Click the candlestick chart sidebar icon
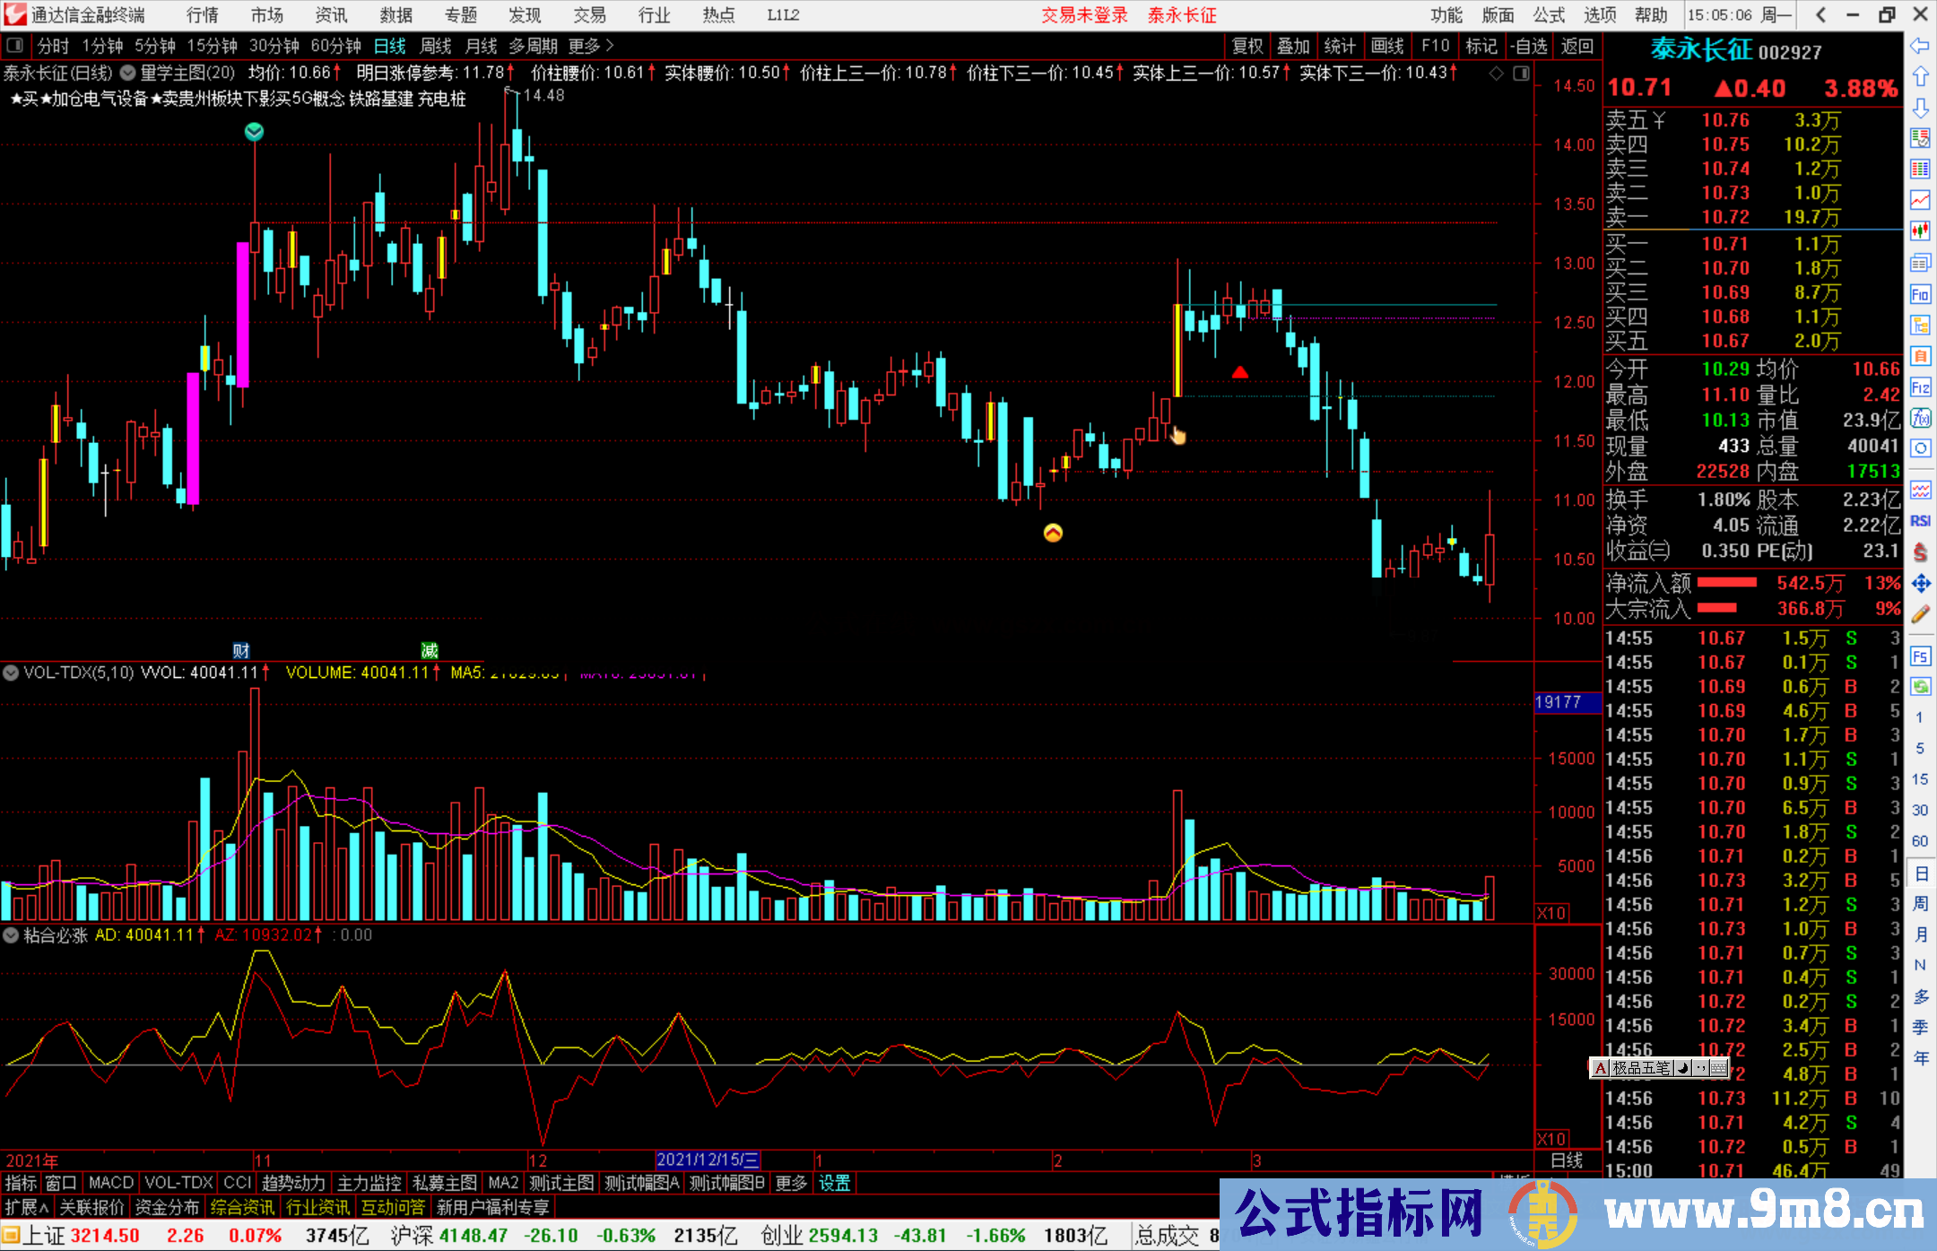 point(1920,231)
